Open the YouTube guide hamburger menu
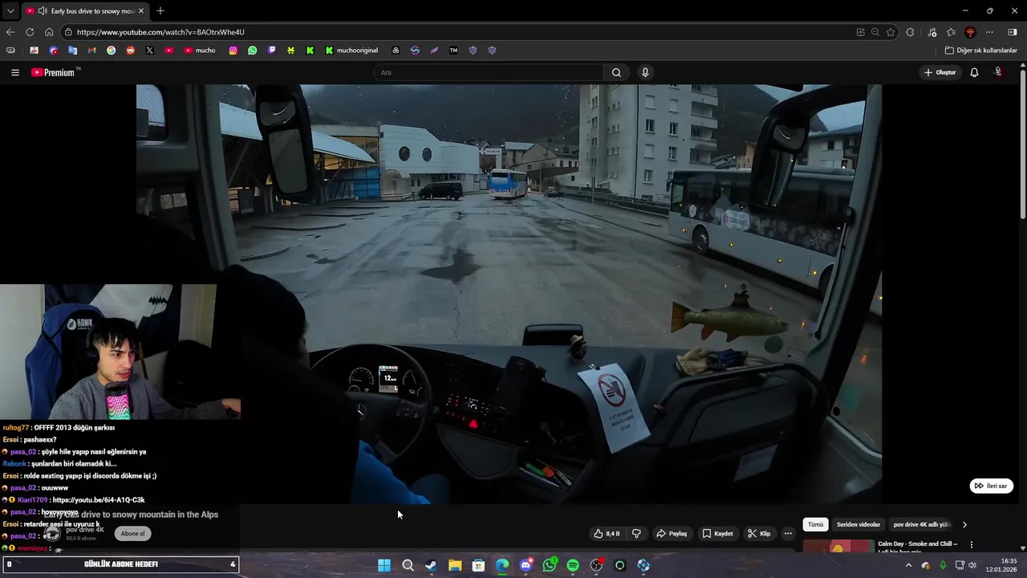 pyautogui.click(x=14, y=72)
